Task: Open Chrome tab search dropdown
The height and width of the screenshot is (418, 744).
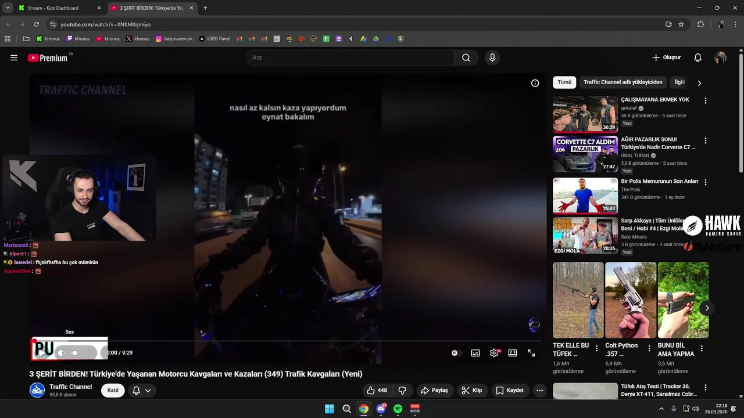Action: pos(8,8)
